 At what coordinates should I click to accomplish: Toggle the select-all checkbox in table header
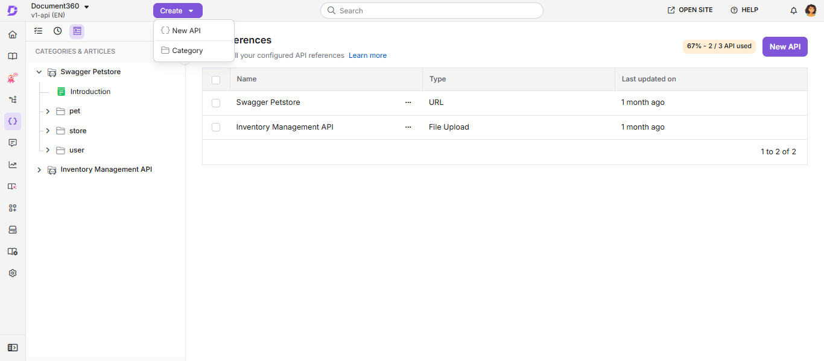(x=216, y=80)
